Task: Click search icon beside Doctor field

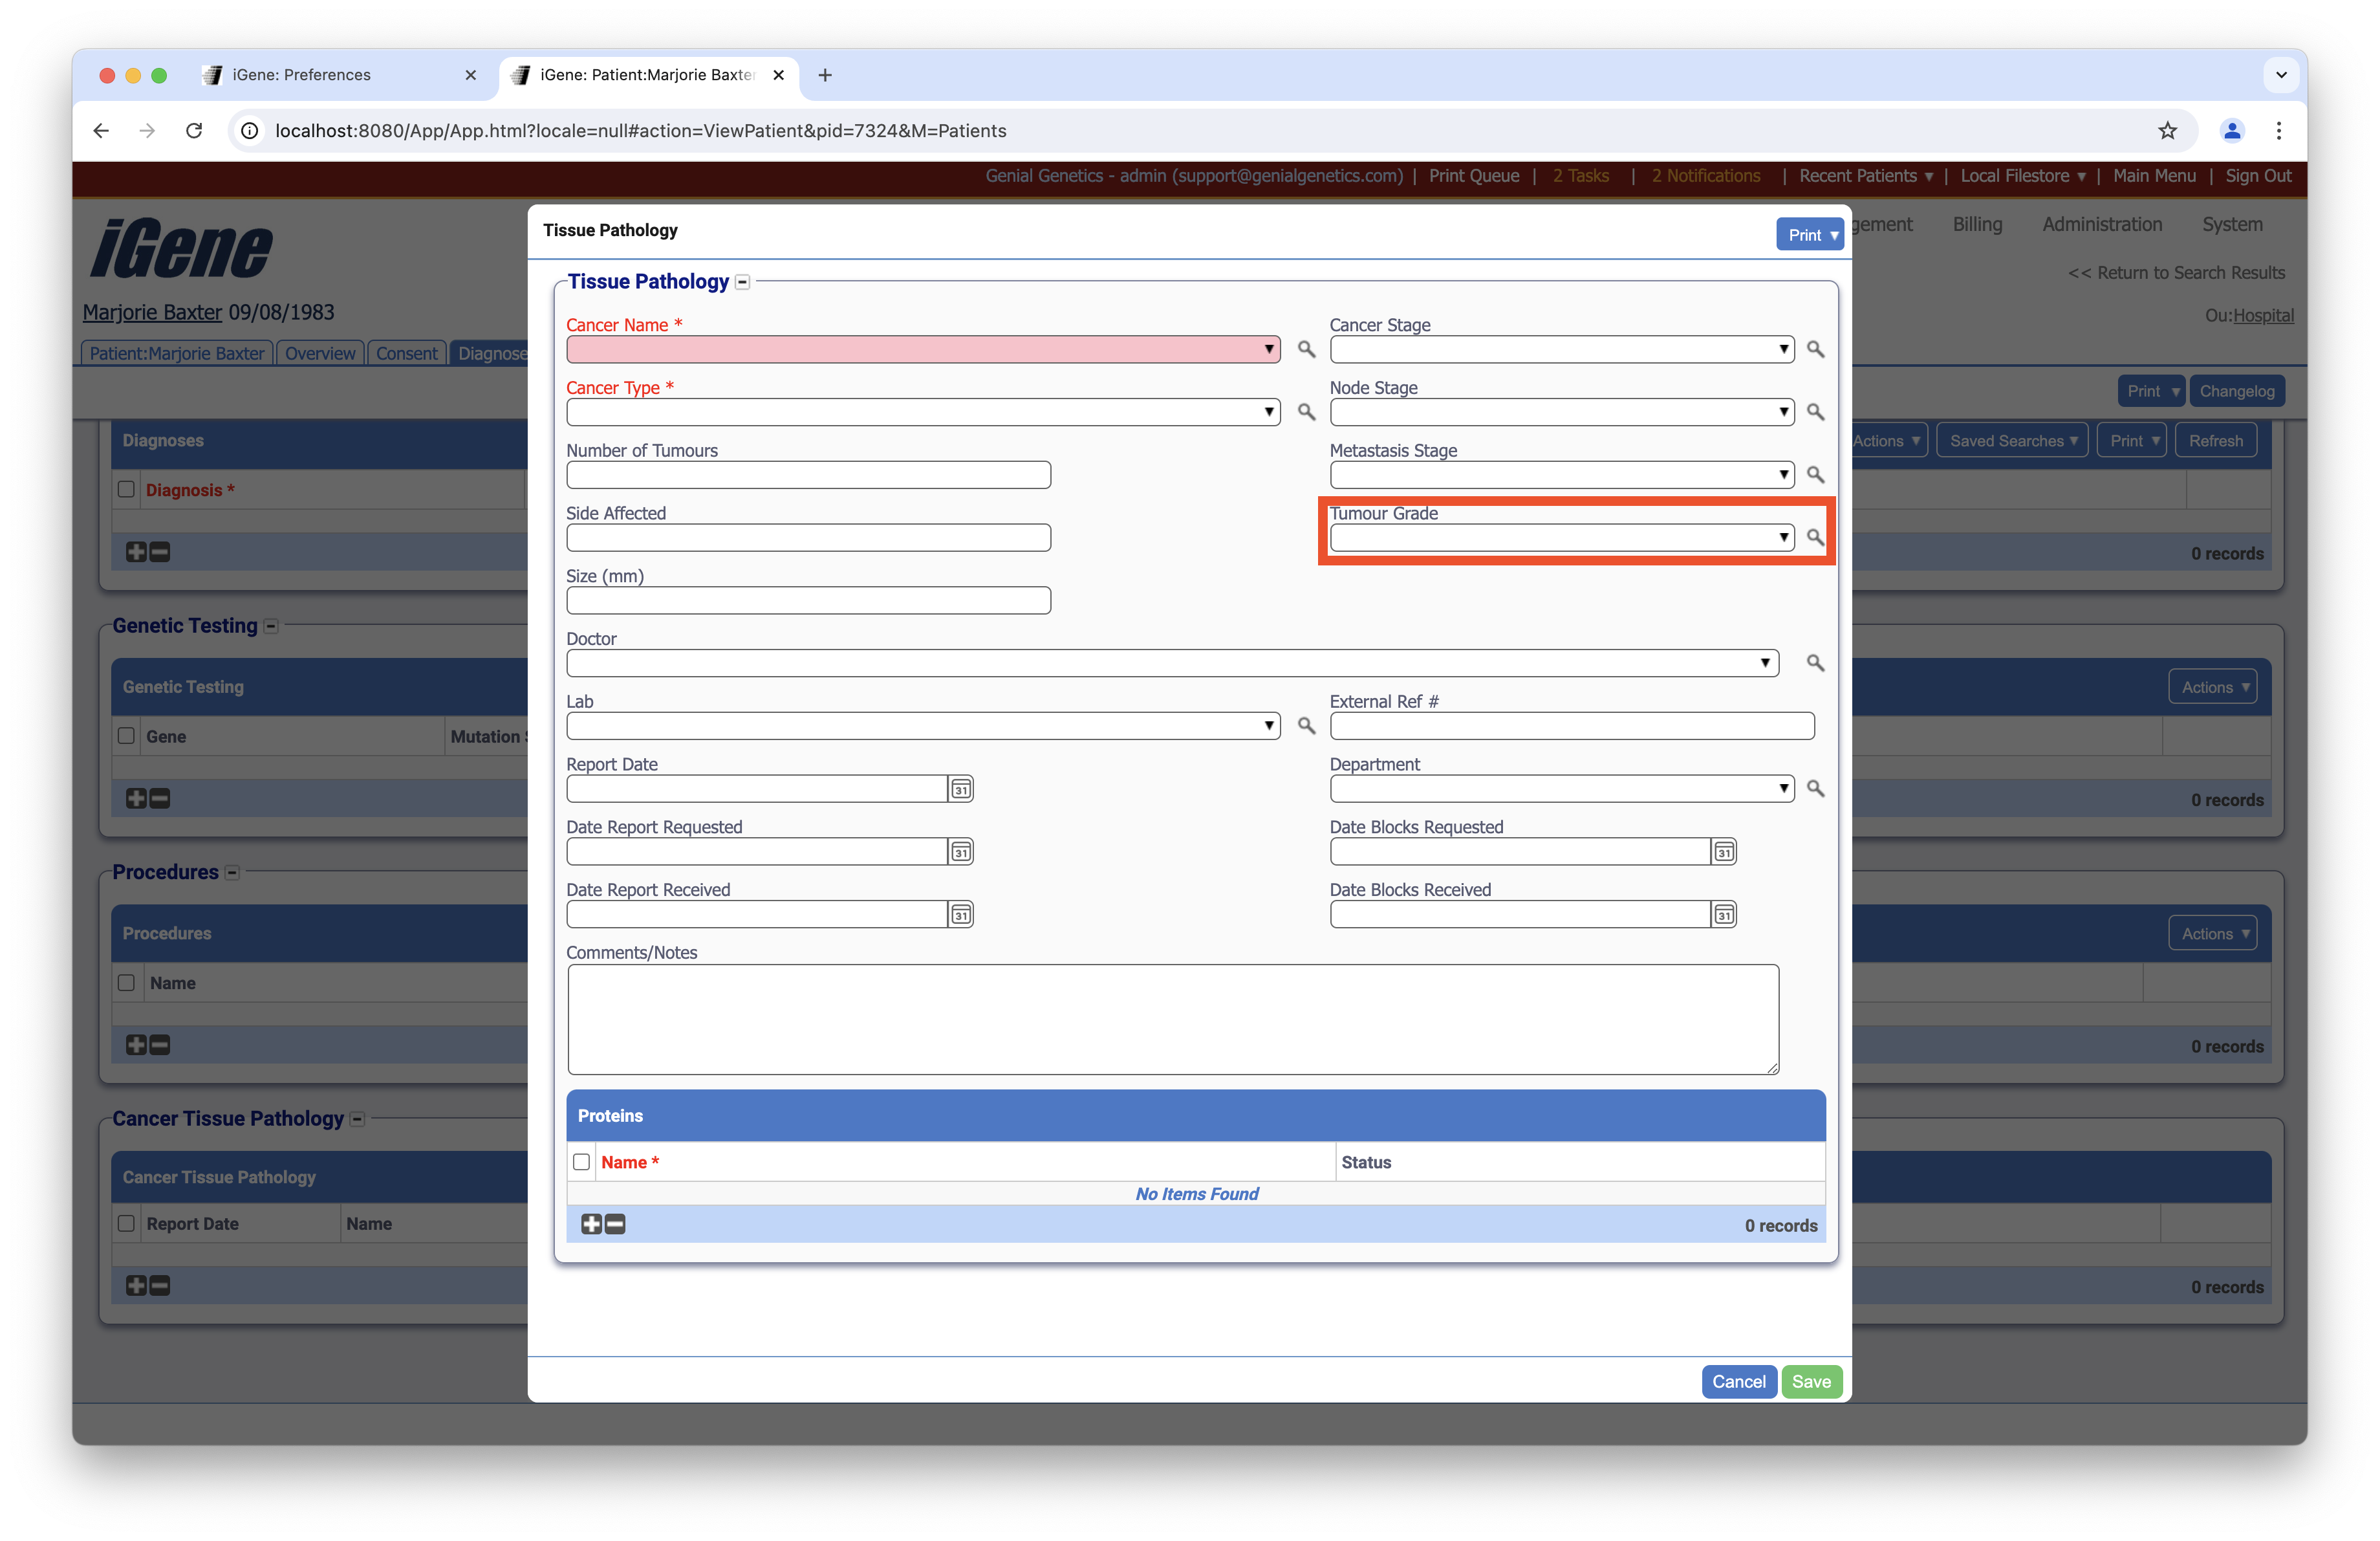Action: pyautogui.click(x=1815, y=663)
